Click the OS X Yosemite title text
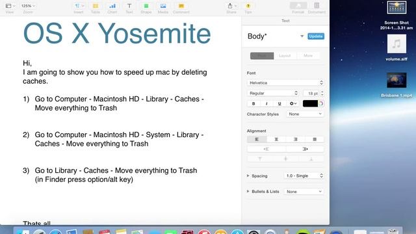Image resolution: width=416 pixels, height=234 pixels. [x=117, y=33]
